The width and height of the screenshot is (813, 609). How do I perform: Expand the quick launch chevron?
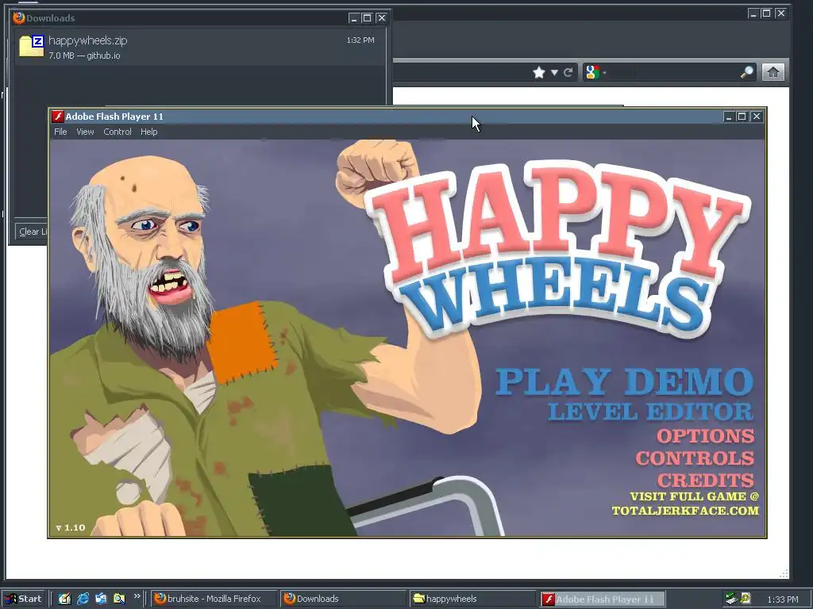(137, 596)
